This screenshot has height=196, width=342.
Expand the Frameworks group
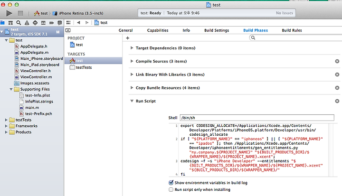(6, 126)
